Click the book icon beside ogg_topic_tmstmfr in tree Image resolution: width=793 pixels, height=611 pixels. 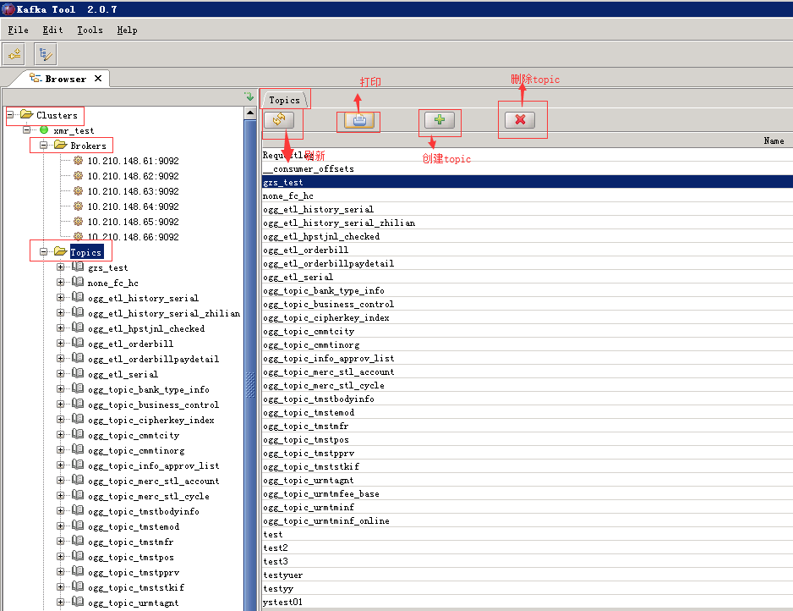pyautogui.click(x=78, y=541)
